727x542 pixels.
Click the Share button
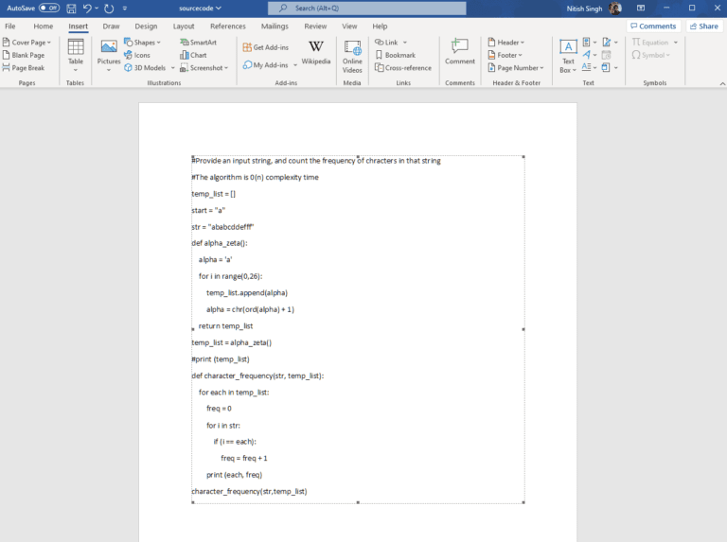click(702, 26)
